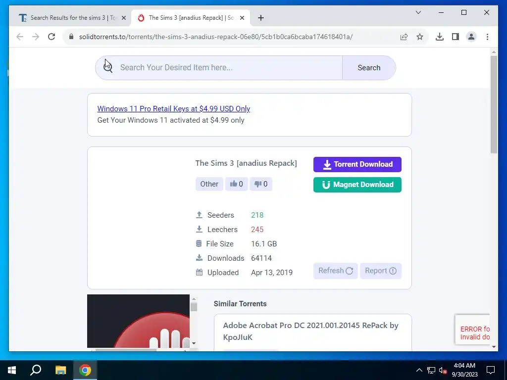Click the Chrome taskbar icon
The width and height of the screenshot is (507, 380).
pyautogui.click(x=85, y=370)
